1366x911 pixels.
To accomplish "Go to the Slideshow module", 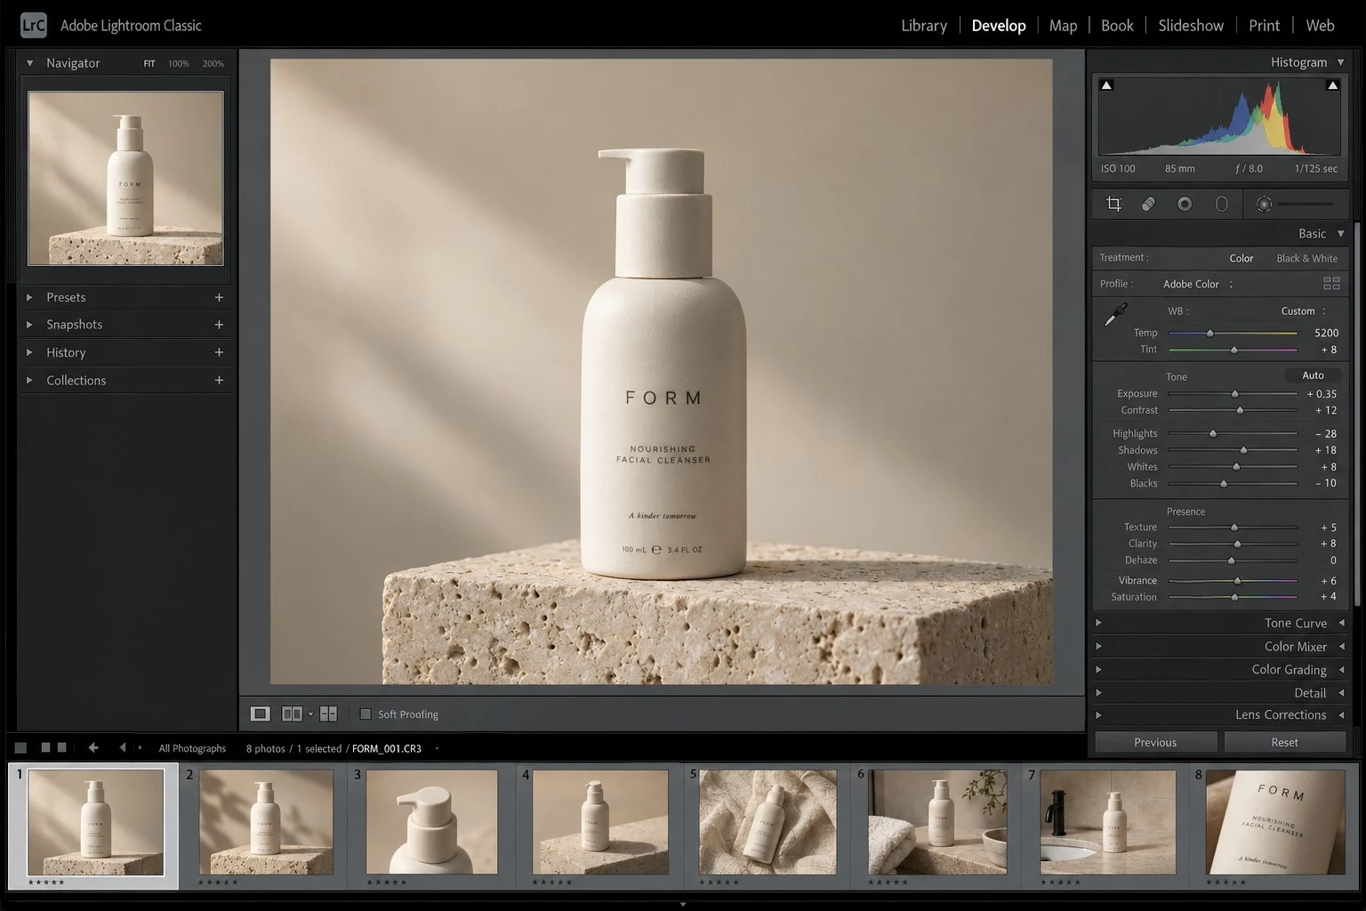I will [1191, 26].
